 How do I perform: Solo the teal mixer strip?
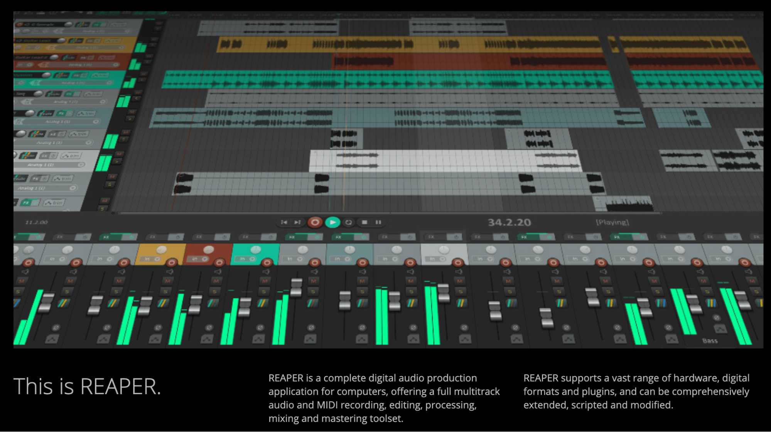click(264, 292)
